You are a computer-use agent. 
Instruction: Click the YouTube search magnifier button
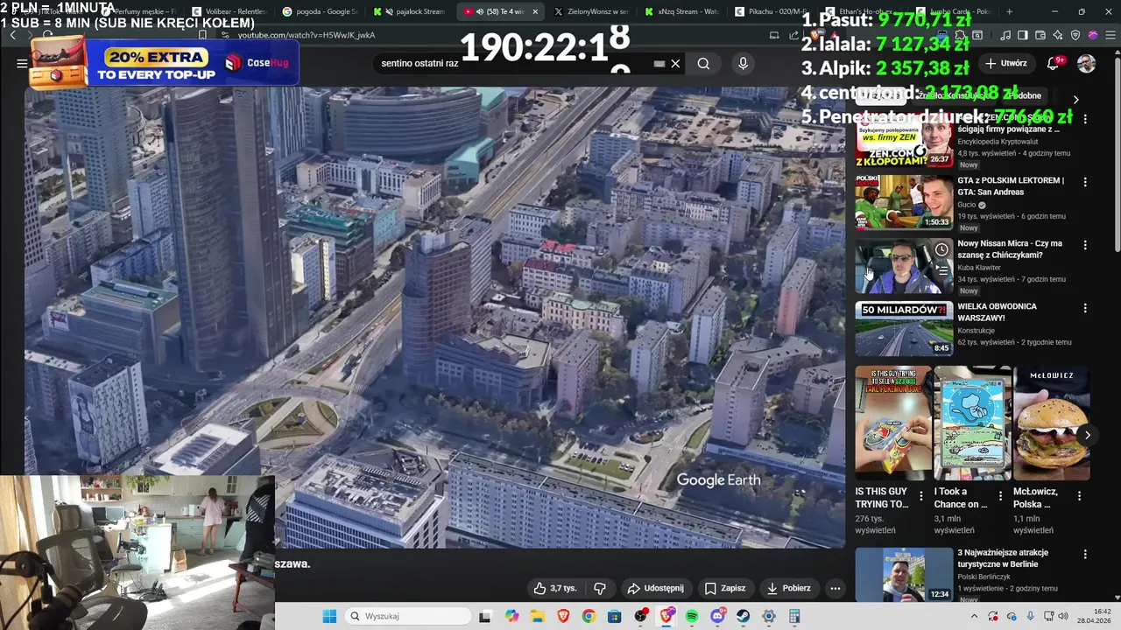[x=703, y=64]
